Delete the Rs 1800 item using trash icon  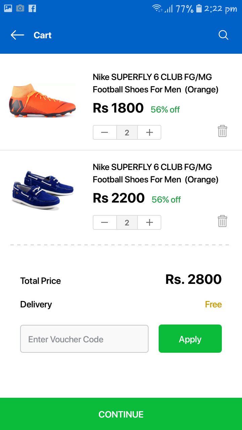pyautogui.click(x=223, y=131)
